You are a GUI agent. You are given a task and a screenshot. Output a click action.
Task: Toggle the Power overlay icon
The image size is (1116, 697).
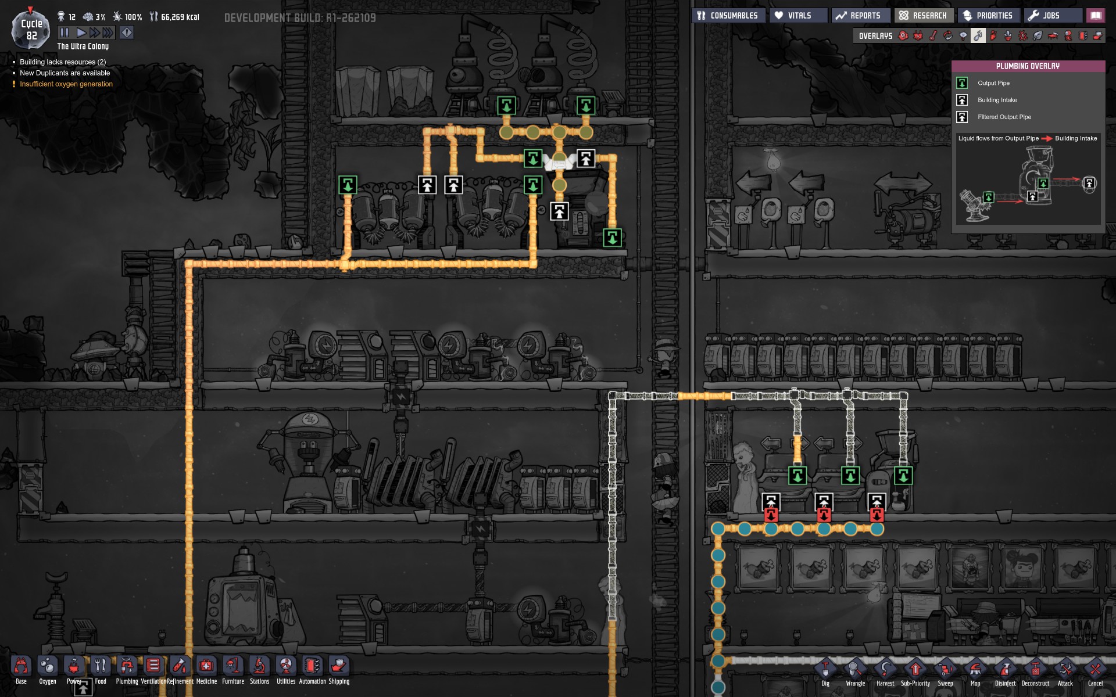[918, 36]
